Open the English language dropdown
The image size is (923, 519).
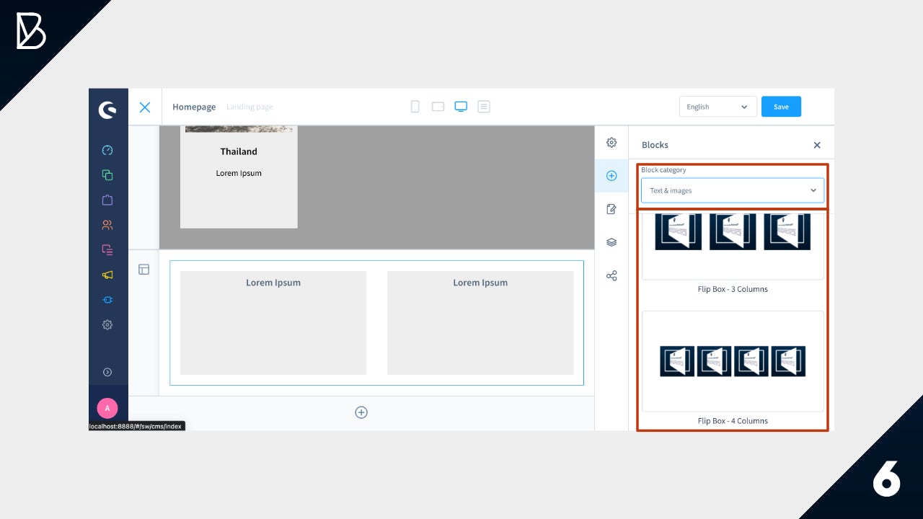point(717,107)
